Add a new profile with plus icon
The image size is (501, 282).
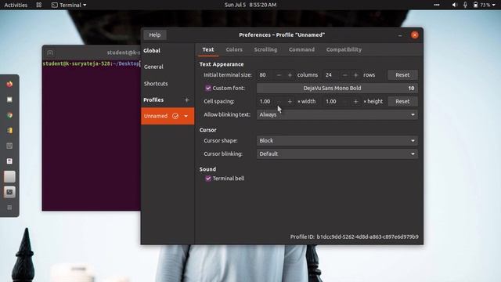187,100
